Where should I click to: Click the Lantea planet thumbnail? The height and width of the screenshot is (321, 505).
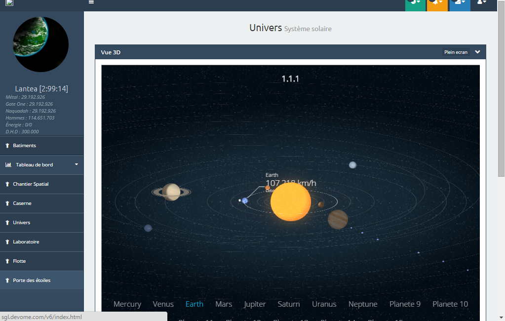(x=40, y=44)
